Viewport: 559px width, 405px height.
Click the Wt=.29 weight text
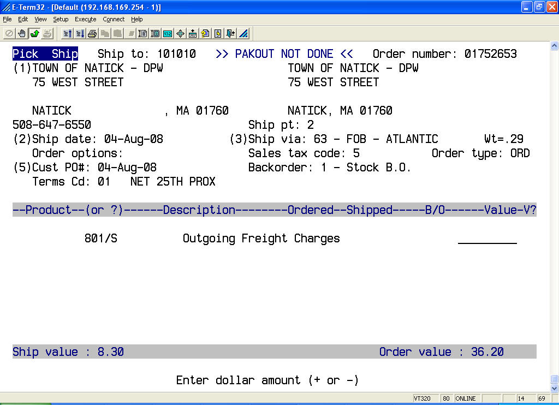pos(504,139)
